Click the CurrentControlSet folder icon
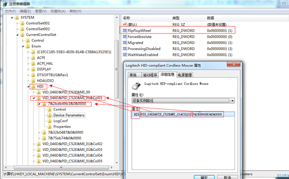 click(x=22, y=35)
